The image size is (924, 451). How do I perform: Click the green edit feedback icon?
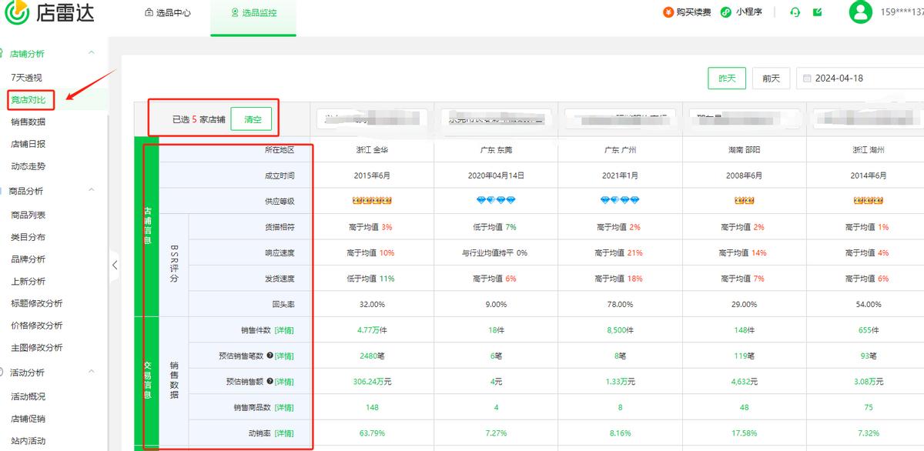point(817,12)
